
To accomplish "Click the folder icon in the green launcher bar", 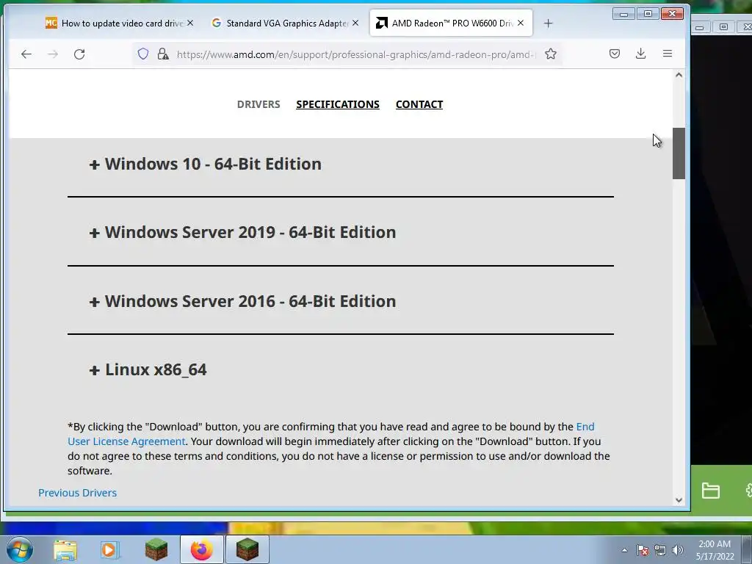I will coord(711,491).
